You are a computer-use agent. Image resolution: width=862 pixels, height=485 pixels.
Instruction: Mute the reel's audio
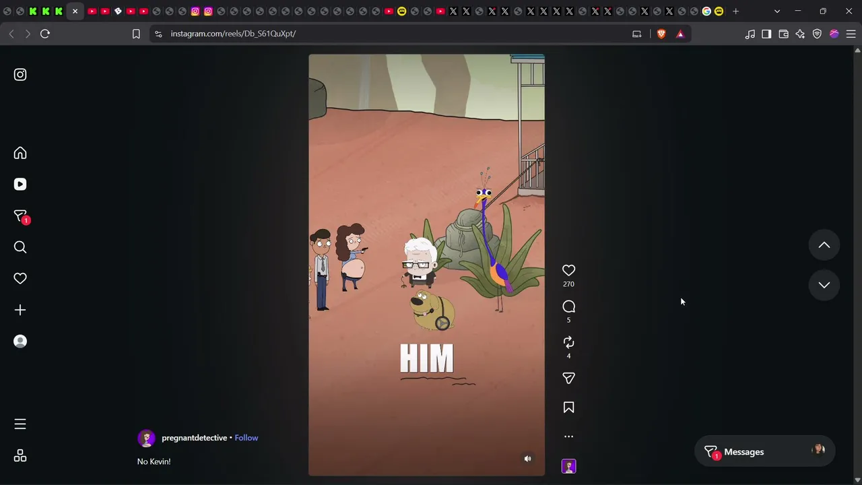528,459
